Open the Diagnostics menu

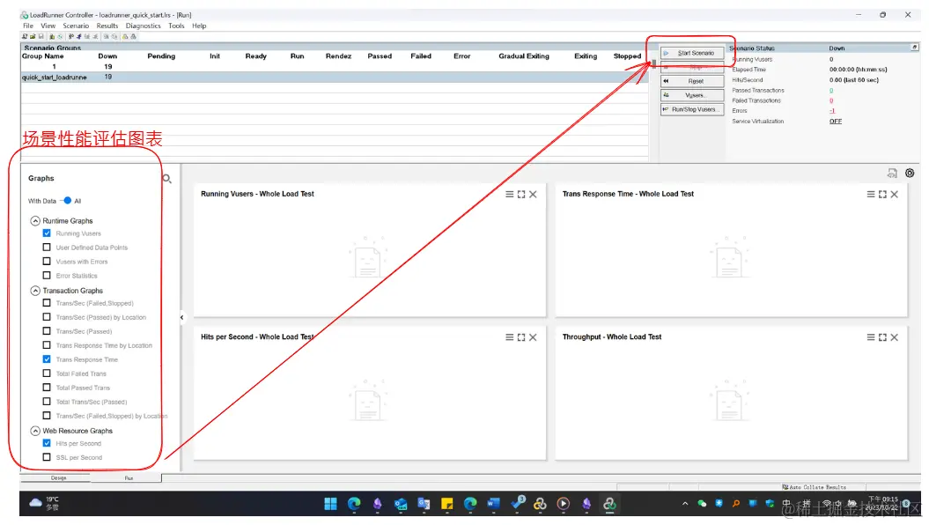pos(144,26)
